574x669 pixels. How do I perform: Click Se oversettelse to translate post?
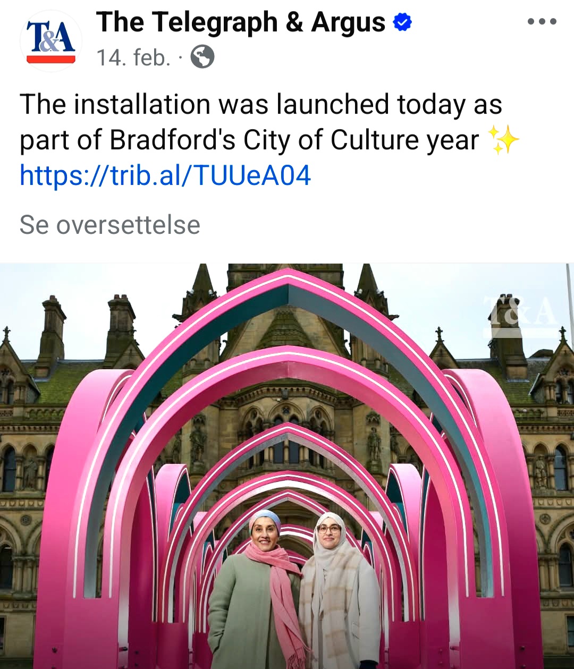pyautogui.click(x=110, y=225)
